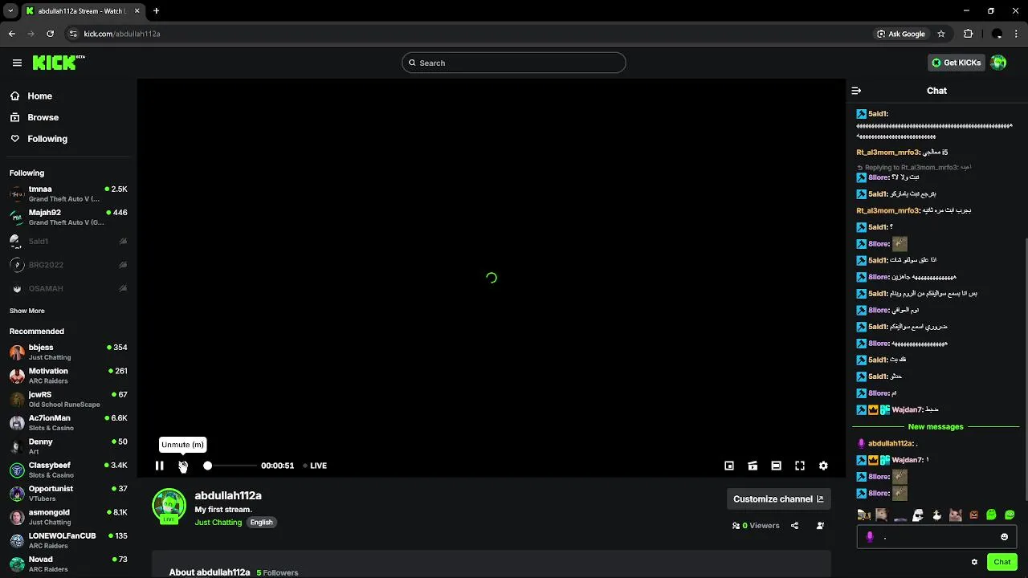This screenshot has height=578, width=1028.
Task: Open BRG2022 channel in sidebar
Action: [x=68, y=265]
